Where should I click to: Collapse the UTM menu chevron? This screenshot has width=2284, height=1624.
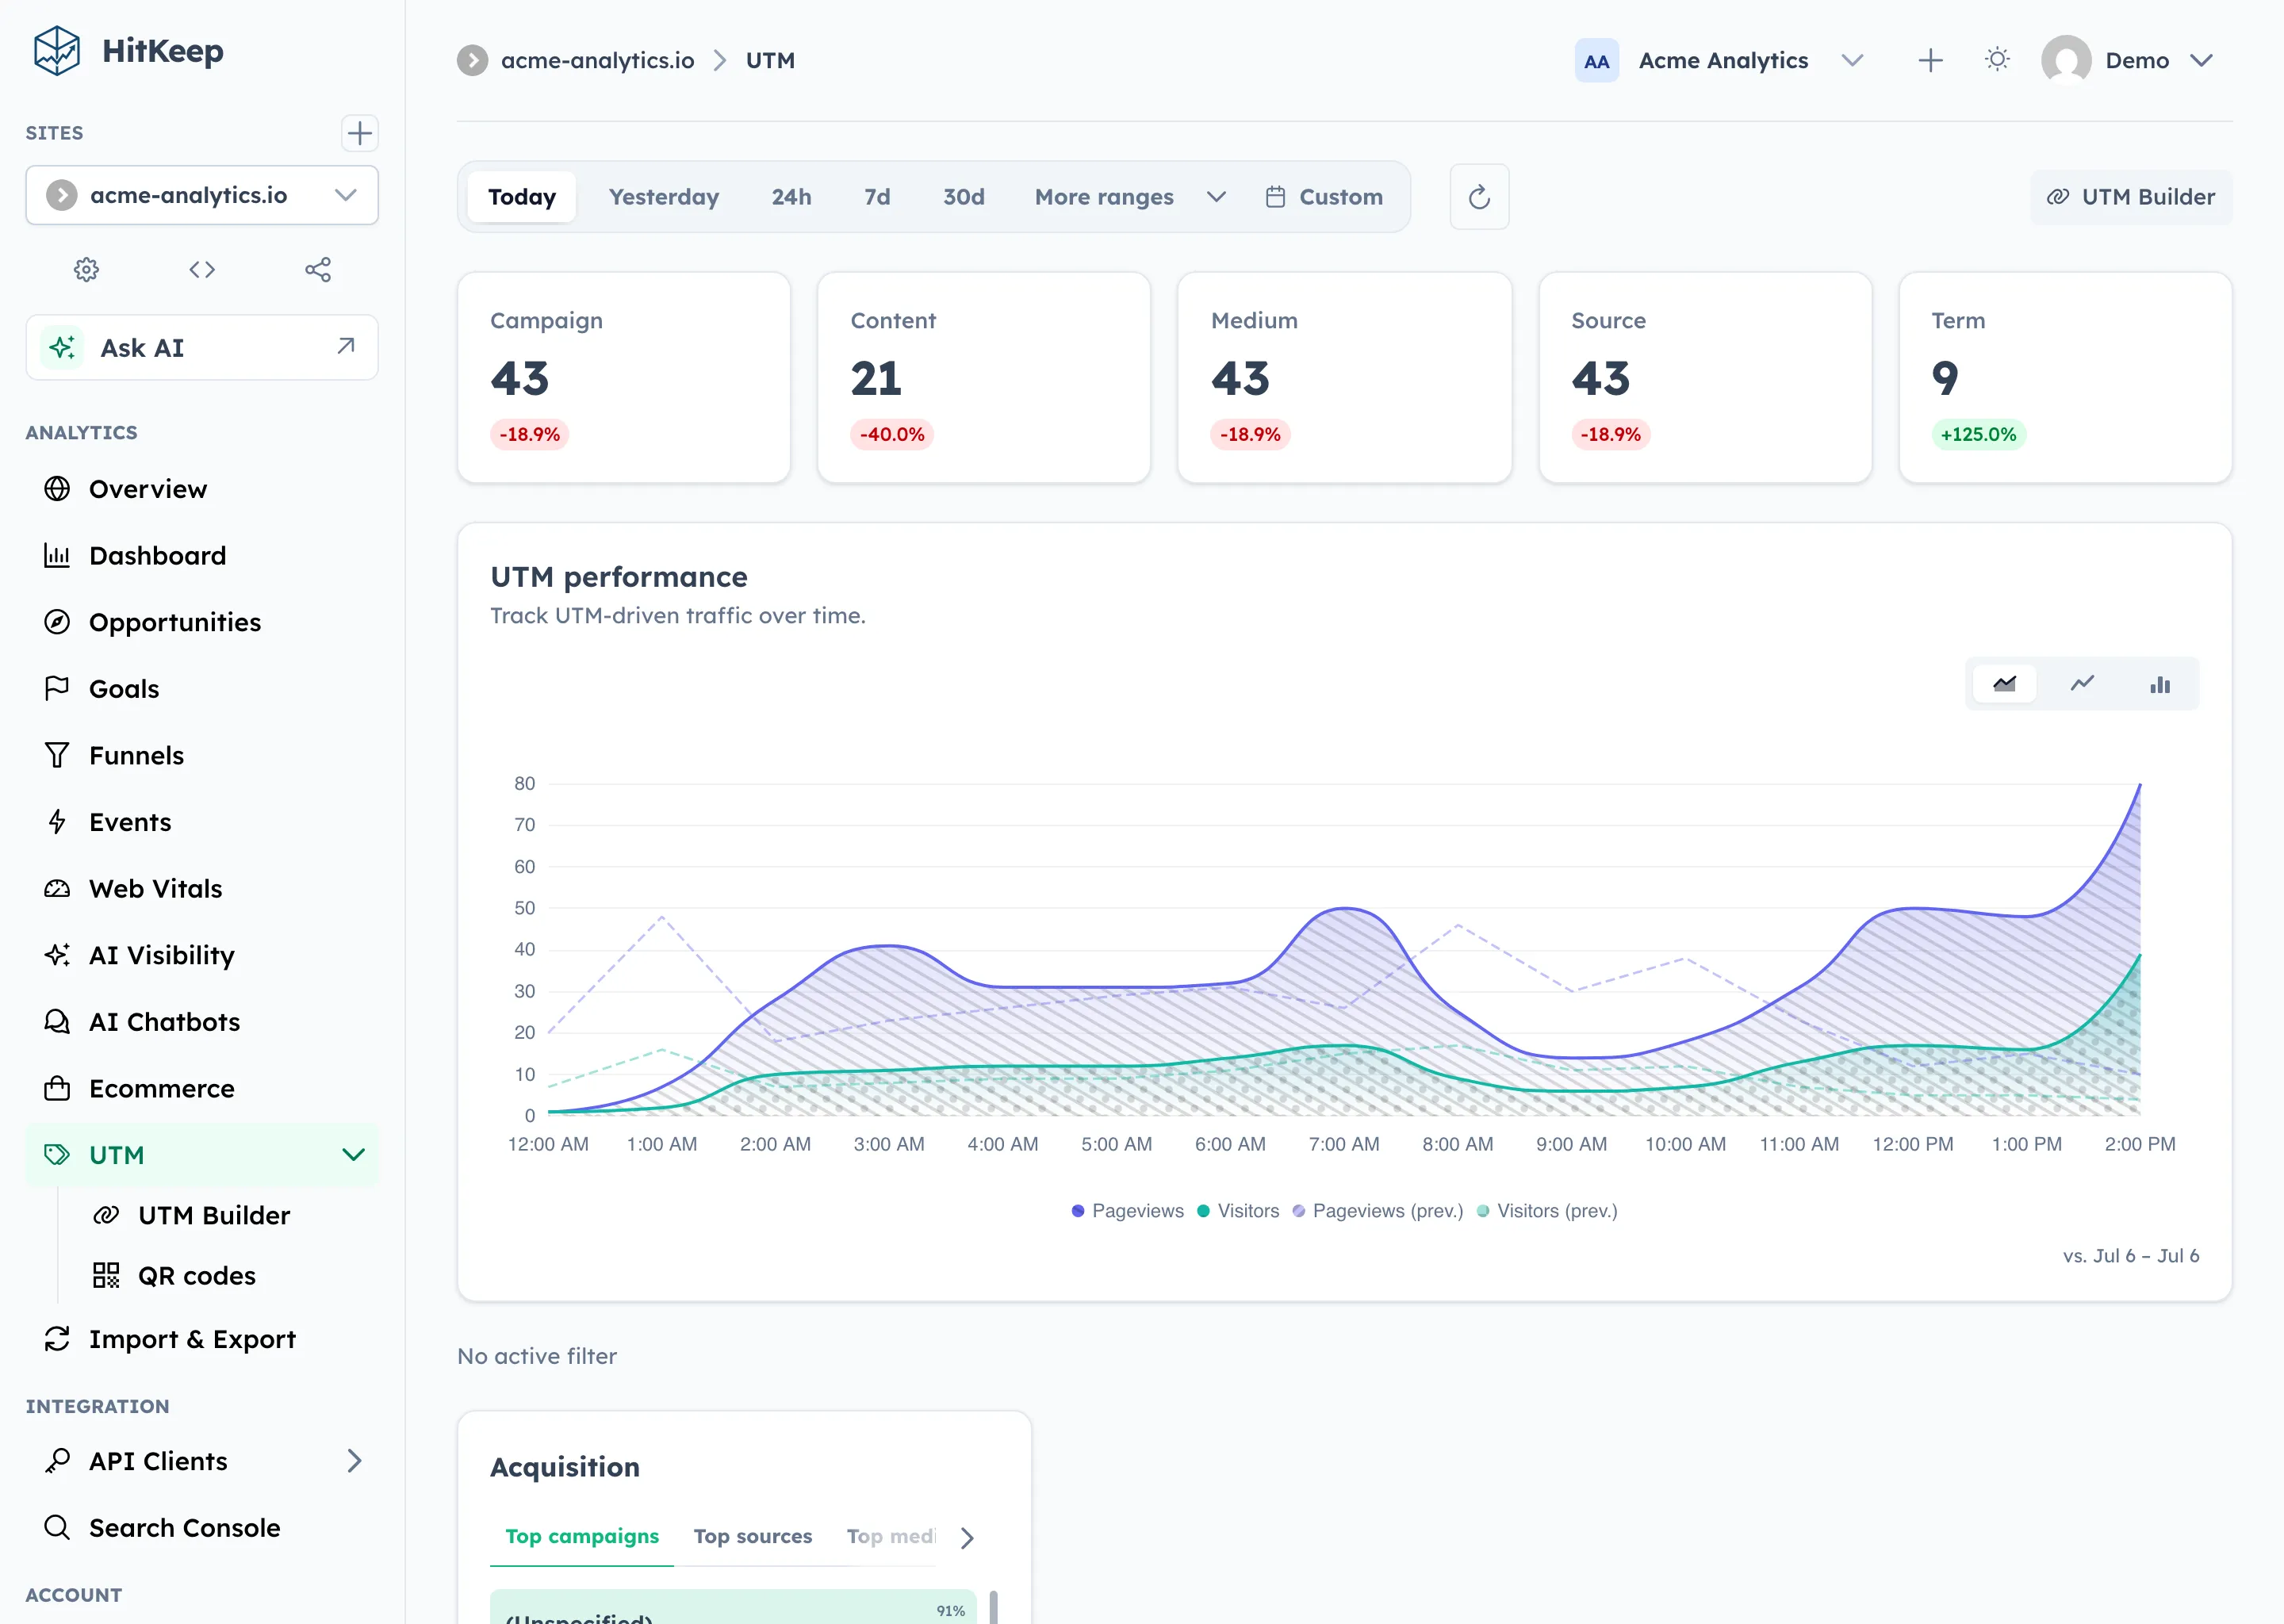(x=353, y=1155)
